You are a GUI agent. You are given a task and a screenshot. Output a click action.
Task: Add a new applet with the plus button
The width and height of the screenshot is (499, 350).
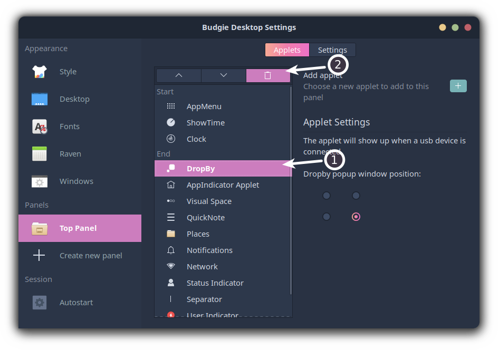coord(458,85)
